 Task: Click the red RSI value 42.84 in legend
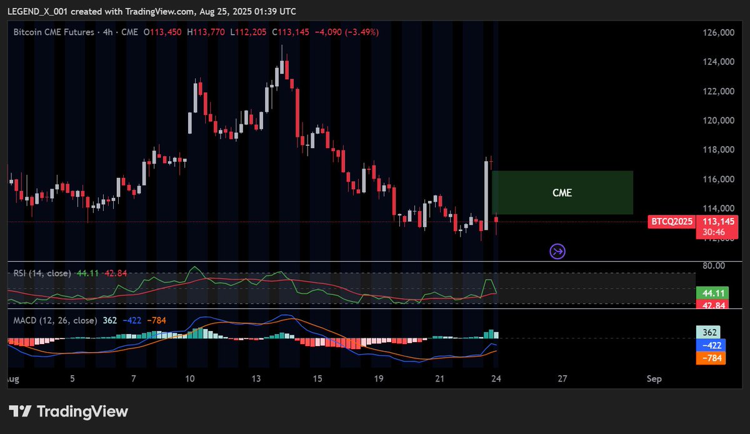(x=115, y=273)
